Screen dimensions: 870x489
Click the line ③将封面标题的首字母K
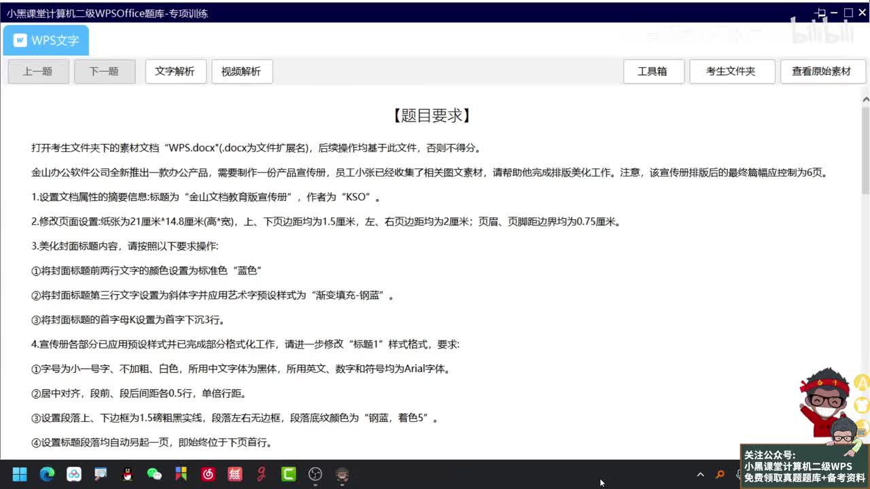(x=128, y=320)
